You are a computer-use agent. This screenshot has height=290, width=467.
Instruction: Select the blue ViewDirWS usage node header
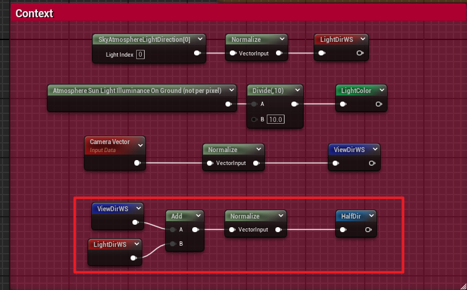(x=113, y=208)
